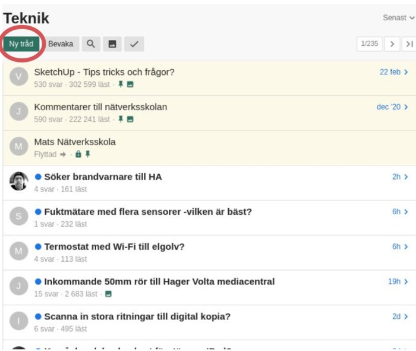Click the text 15 svar · 2 683 läst
416x351 pixels.
[x=66, y=294]
